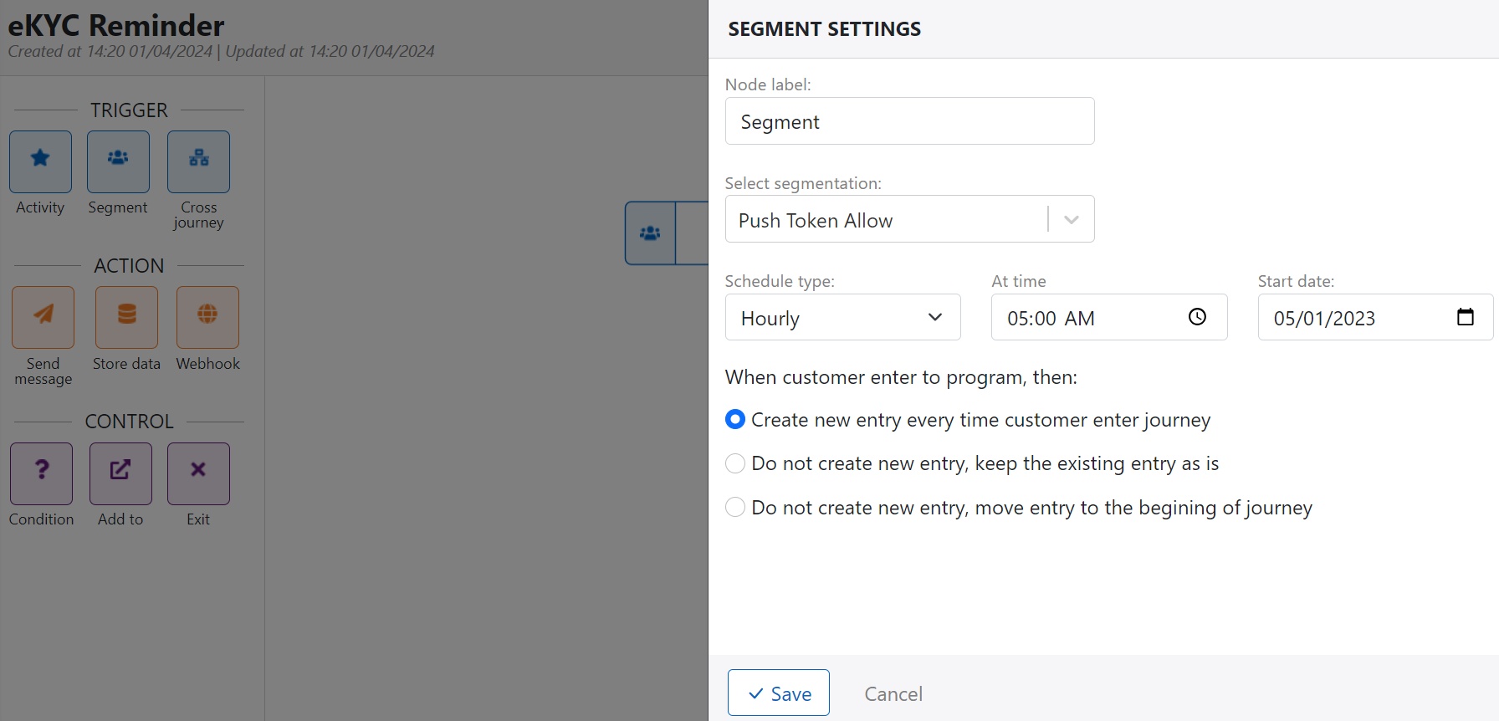Pick the Send message action icon

pos(43,317)
